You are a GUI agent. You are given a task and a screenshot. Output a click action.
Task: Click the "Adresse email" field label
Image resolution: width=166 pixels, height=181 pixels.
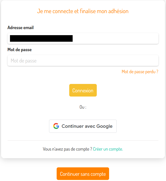pos(20,28)
